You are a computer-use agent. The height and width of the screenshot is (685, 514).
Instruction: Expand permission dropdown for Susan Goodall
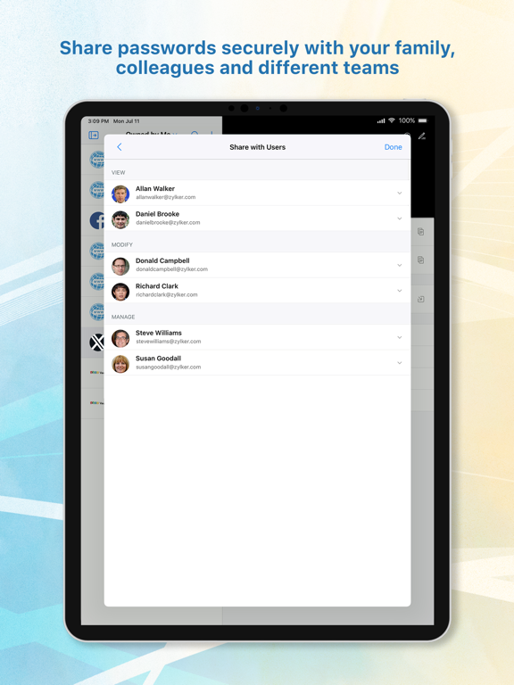[x=400, y=363]
